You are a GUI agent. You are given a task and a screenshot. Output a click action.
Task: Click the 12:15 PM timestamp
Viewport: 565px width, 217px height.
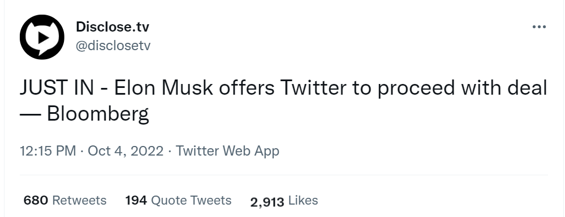pos(48,151)
